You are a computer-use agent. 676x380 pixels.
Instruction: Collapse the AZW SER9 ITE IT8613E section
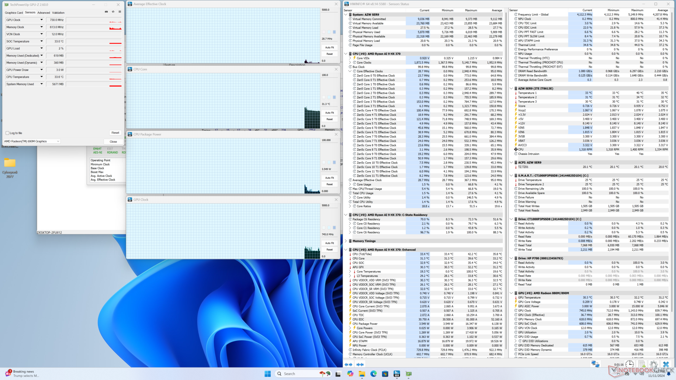coord(511,89)
